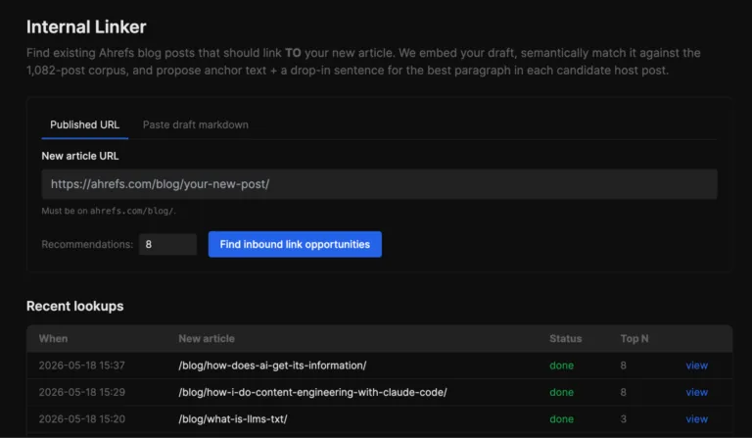
Task: Click the 2026-05-18 15:37 timestamp
Action: [x=82, y=365]
